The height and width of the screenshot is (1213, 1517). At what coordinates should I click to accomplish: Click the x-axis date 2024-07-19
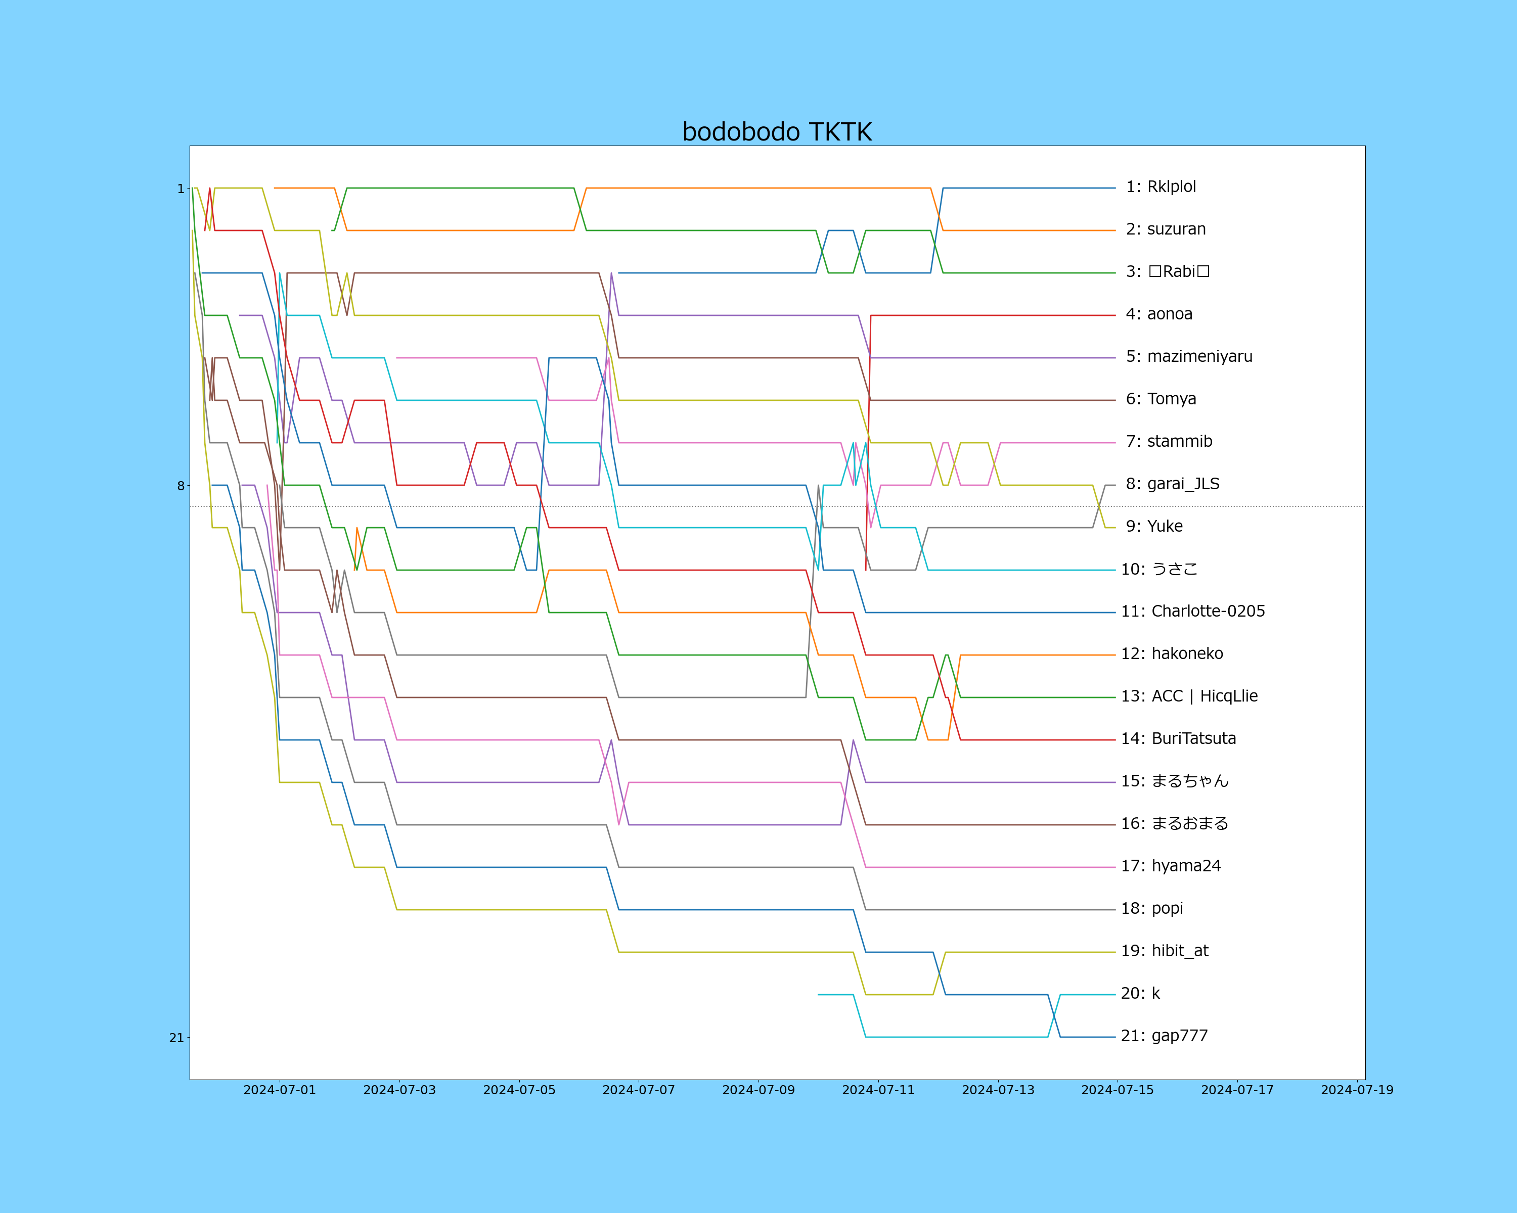[1357, 1090]
